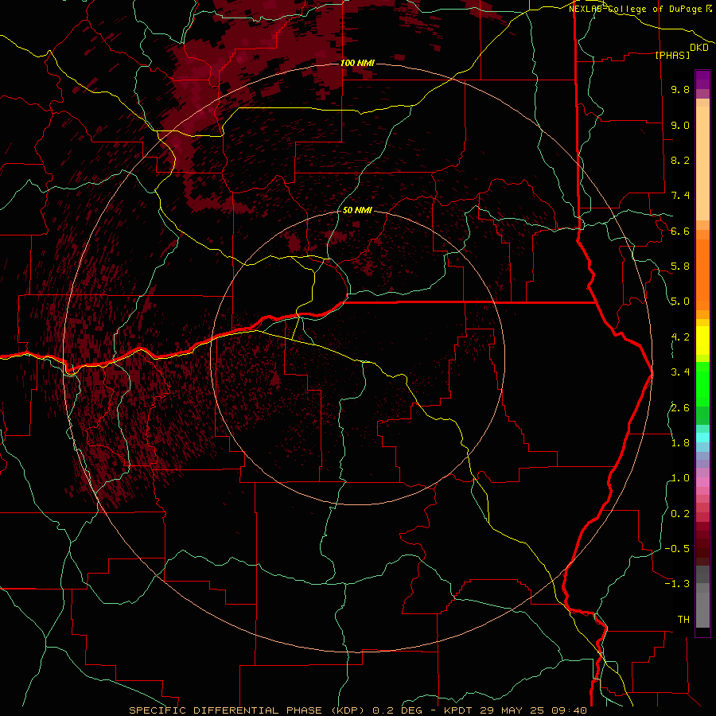
Task: Click the TH threshold label on the scale
Action: 683,620
